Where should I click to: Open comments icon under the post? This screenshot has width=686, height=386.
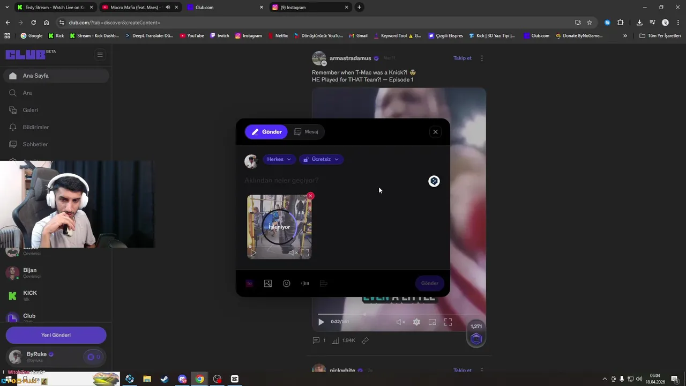[316, 340]
